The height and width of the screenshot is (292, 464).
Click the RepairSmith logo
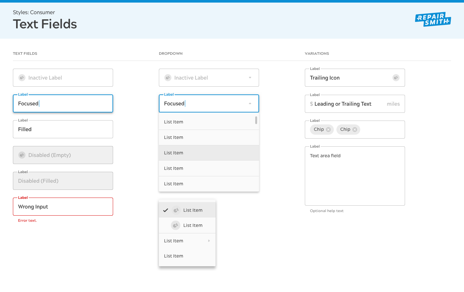point(433,19)
